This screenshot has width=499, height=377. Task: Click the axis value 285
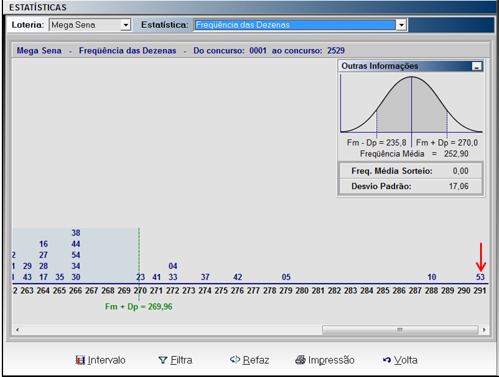pyautogui.click(x=383, y=290)
